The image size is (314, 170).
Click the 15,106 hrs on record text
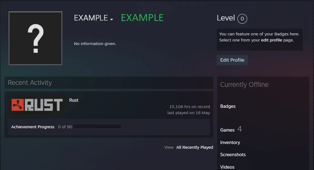tap(189, 107)
